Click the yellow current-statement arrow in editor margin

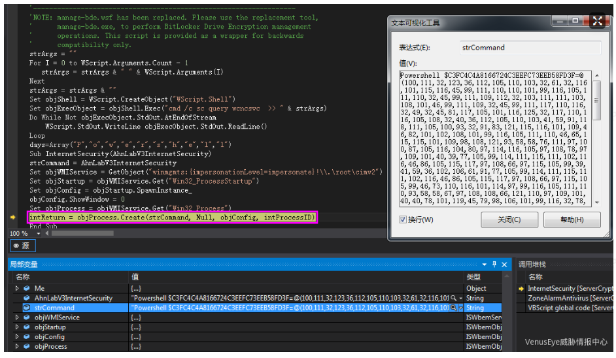(x=12, y=217)
